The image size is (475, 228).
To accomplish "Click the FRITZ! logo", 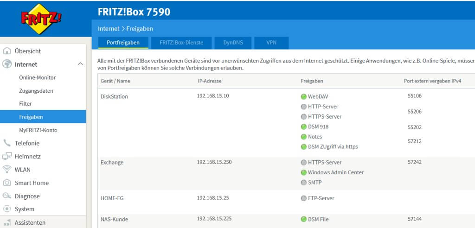I will (x=41, y=19).
